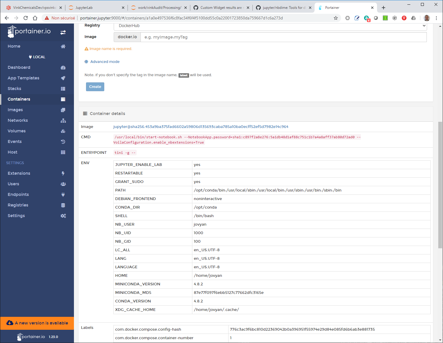Click the Stacks list icon

63,89
